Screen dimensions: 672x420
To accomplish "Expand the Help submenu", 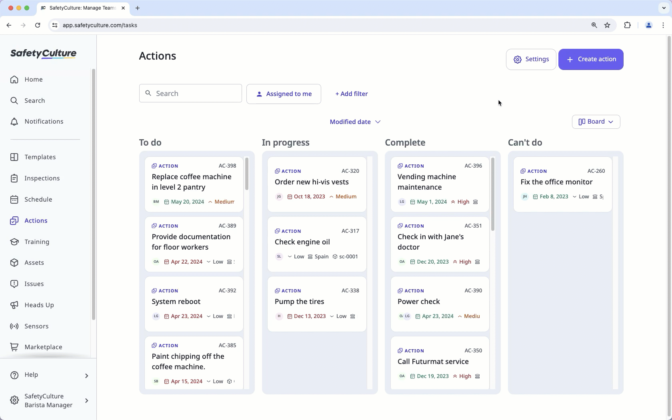I will 48,375.
